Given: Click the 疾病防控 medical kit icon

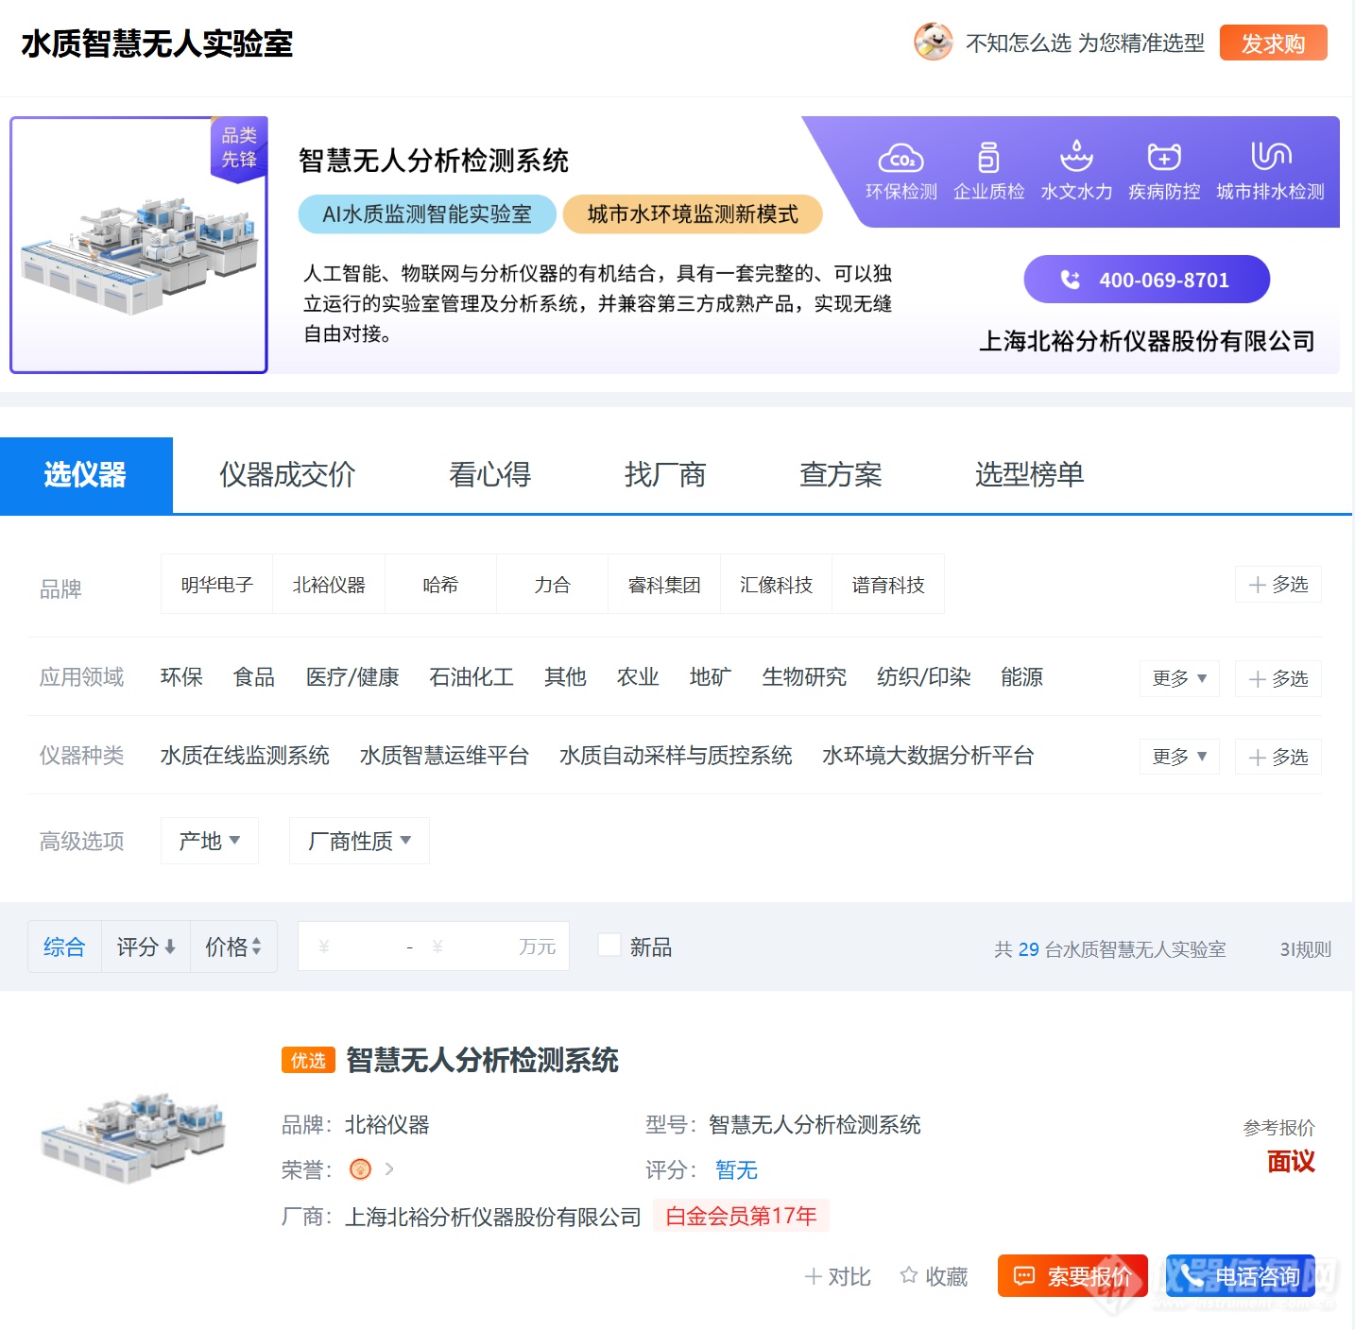Looking at the screenshot, I should tap(1164, 157).
